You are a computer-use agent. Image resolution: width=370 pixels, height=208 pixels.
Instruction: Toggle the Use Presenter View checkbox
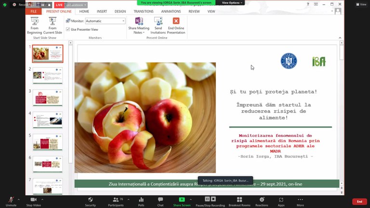point(68,29)
